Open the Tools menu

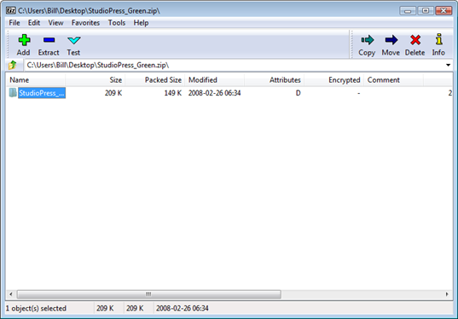(x=117, y=23)
